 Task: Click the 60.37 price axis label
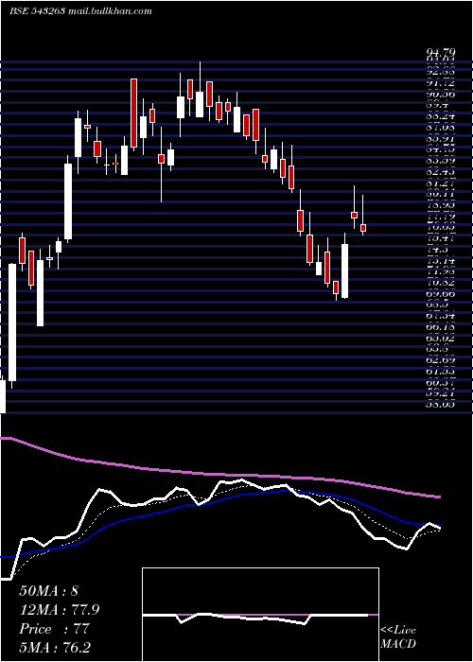pos(441,382)
